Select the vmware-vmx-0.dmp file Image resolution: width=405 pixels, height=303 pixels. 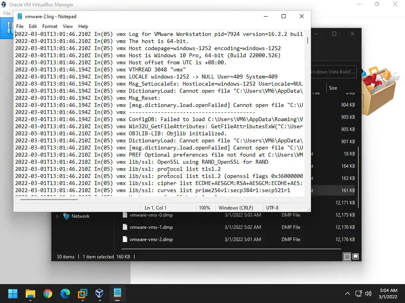[151, 215]
